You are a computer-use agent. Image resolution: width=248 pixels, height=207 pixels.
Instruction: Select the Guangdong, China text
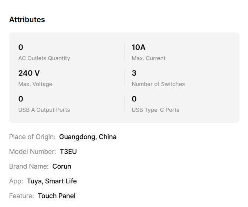[88, 137]
